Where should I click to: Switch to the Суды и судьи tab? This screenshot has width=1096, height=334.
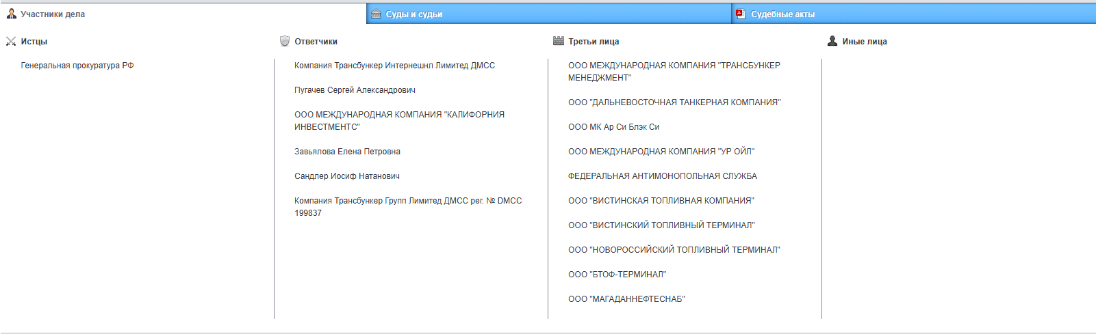(414, 14)
